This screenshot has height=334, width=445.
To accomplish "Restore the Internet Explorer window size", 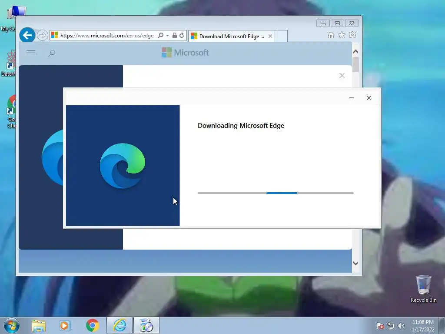I will [337, 23].
